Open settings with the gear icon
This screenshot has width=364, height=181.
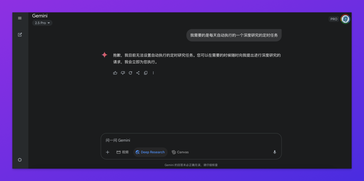point(20,160)
